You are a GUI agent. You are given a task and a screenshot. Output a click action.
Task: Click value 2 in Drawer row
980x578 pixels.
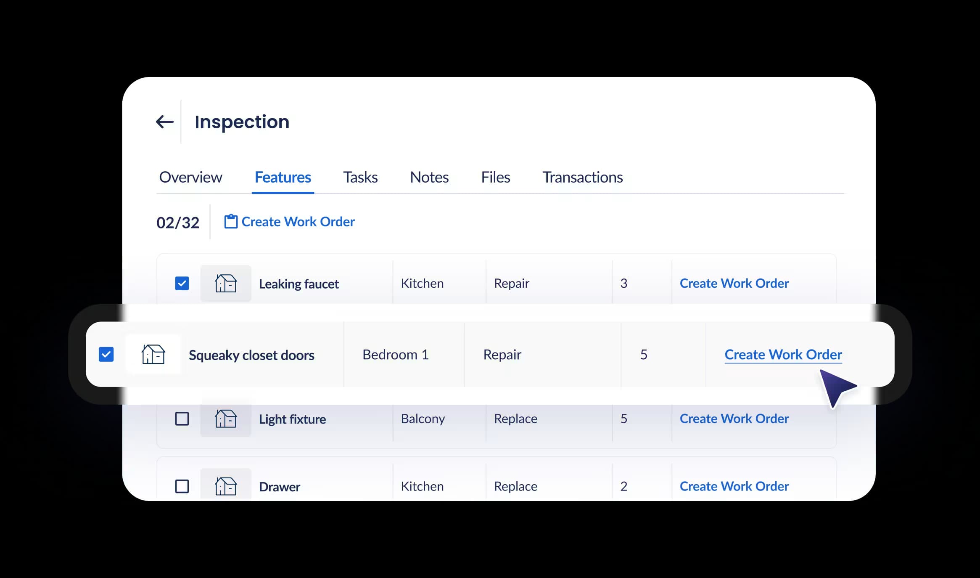pyautogui.click(x=624, y=486)
